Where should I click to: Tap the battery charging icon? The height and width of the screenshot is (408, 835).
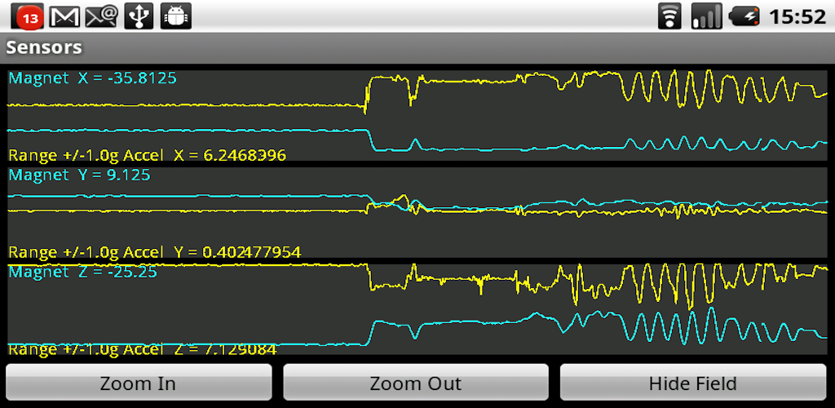pyautogui.click(x=745, y=16)
